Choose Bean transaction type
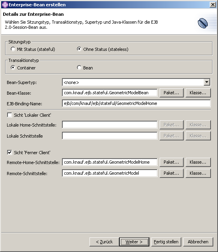The image size is (218, 252). coord(79,67)
